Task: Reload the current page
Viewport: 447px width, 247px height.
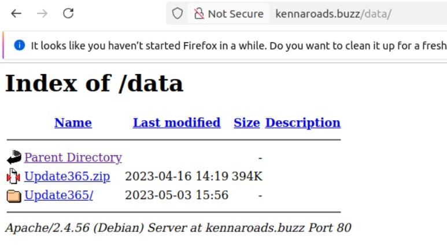Action: pos(68,13)
